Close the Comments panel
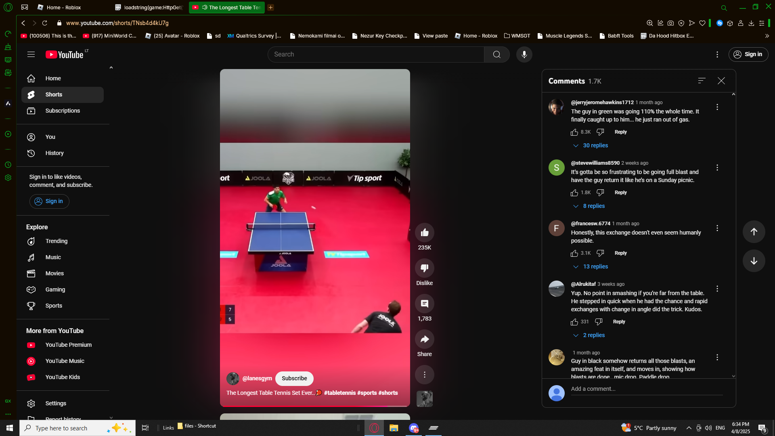Screen dimensions: 775x436 pos(721,81)
